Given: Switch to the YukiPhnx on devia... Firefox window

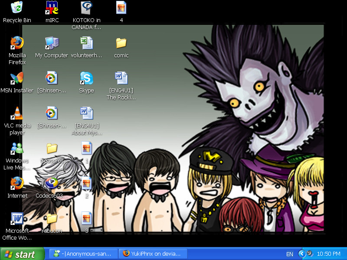Looking at the screenshot, I should (x=153, y=254).
